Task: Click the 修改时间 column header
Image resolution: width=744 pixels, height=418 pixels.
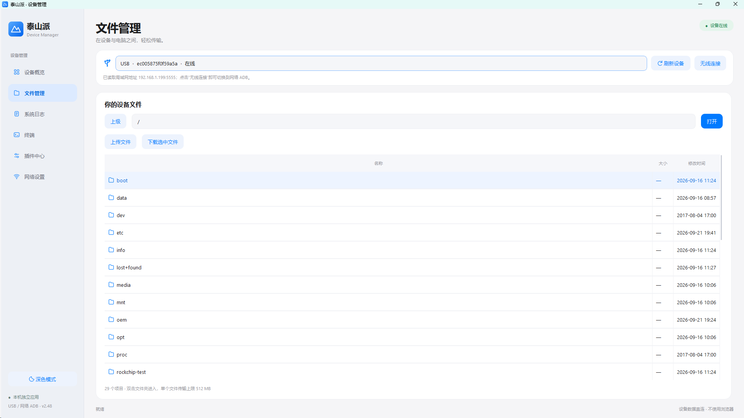Action: [x=696, y=163]
